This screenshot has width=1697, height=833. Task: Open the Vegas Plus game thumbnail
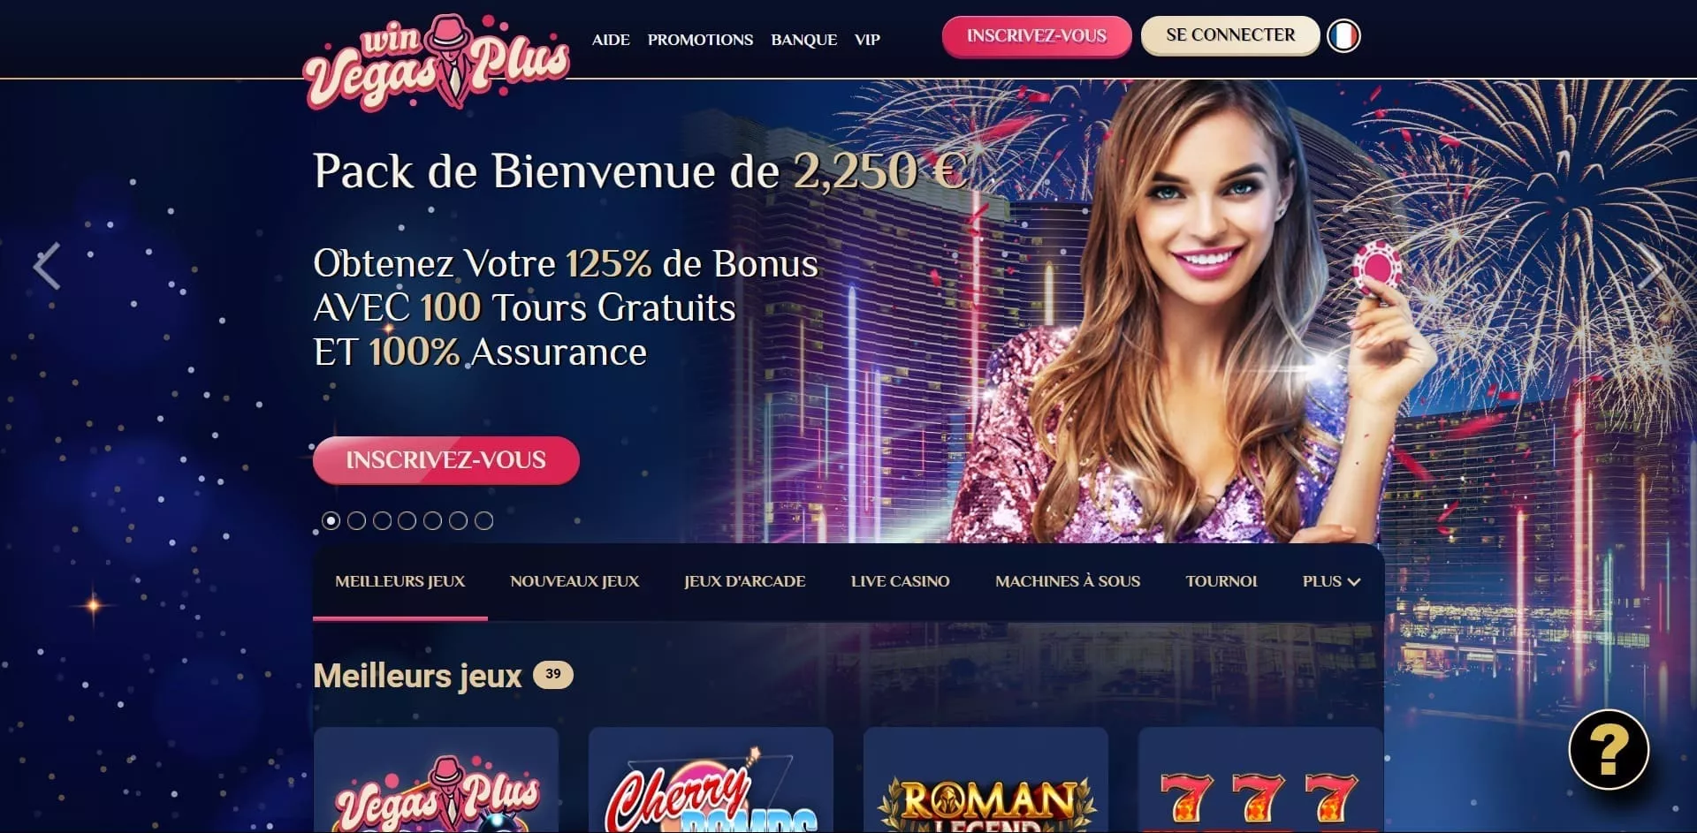(x=437, y=780)
